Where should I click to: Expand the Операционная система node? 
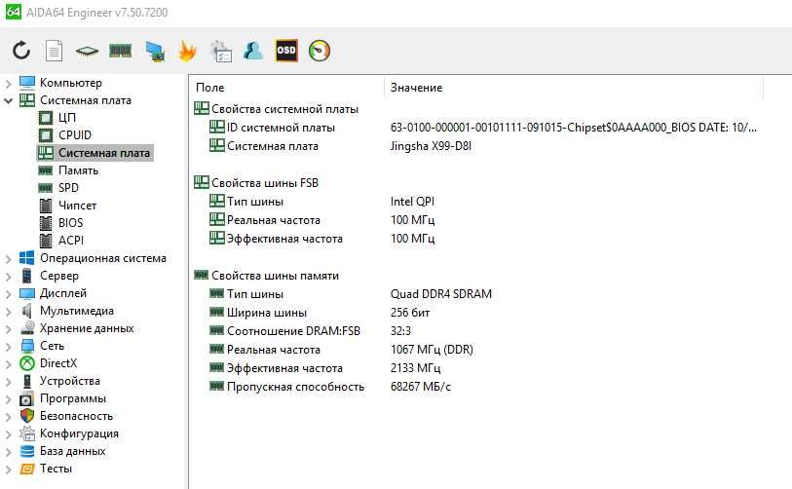point(8,259)
